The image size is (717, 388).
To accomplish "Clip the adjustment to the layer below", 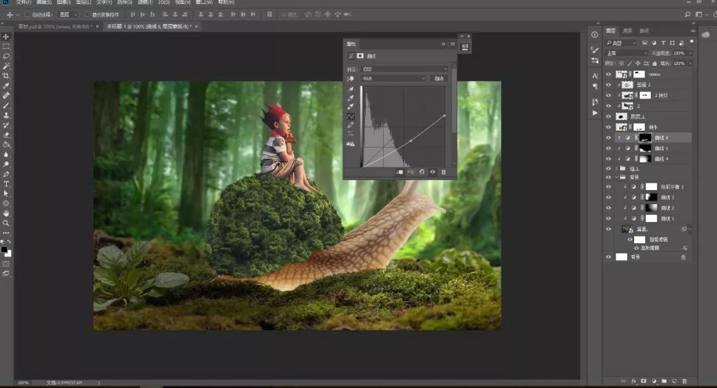I will pyautogui.click(x=399, y=172).
